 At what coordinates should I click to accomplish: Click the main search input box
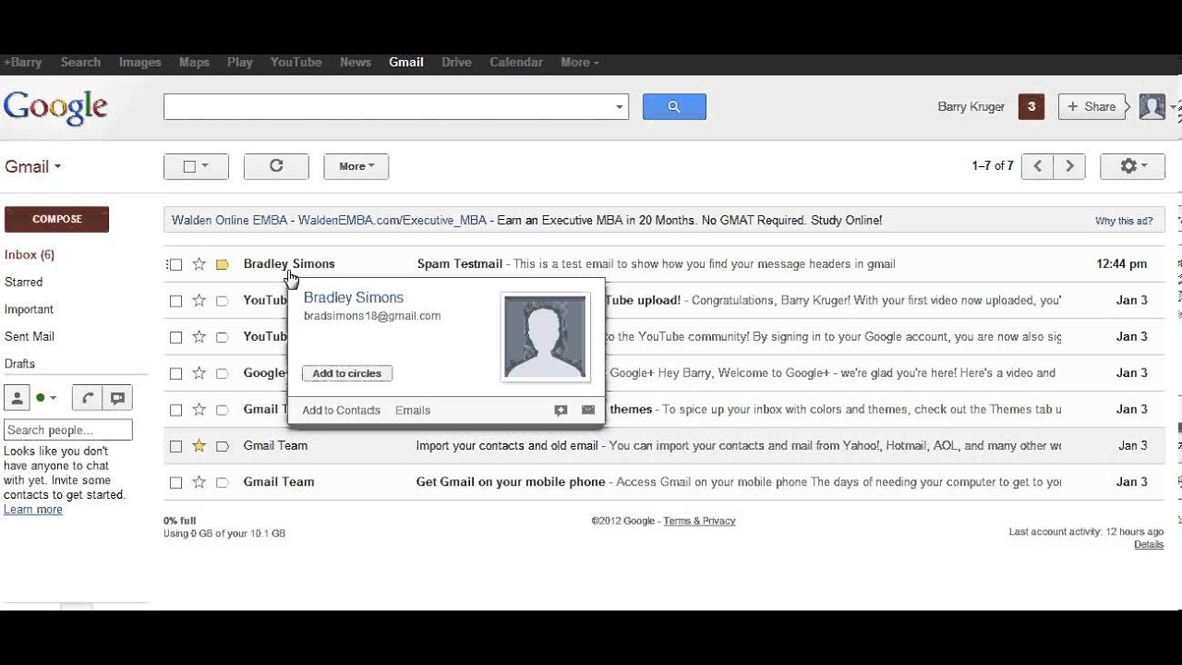pos(389,106)
